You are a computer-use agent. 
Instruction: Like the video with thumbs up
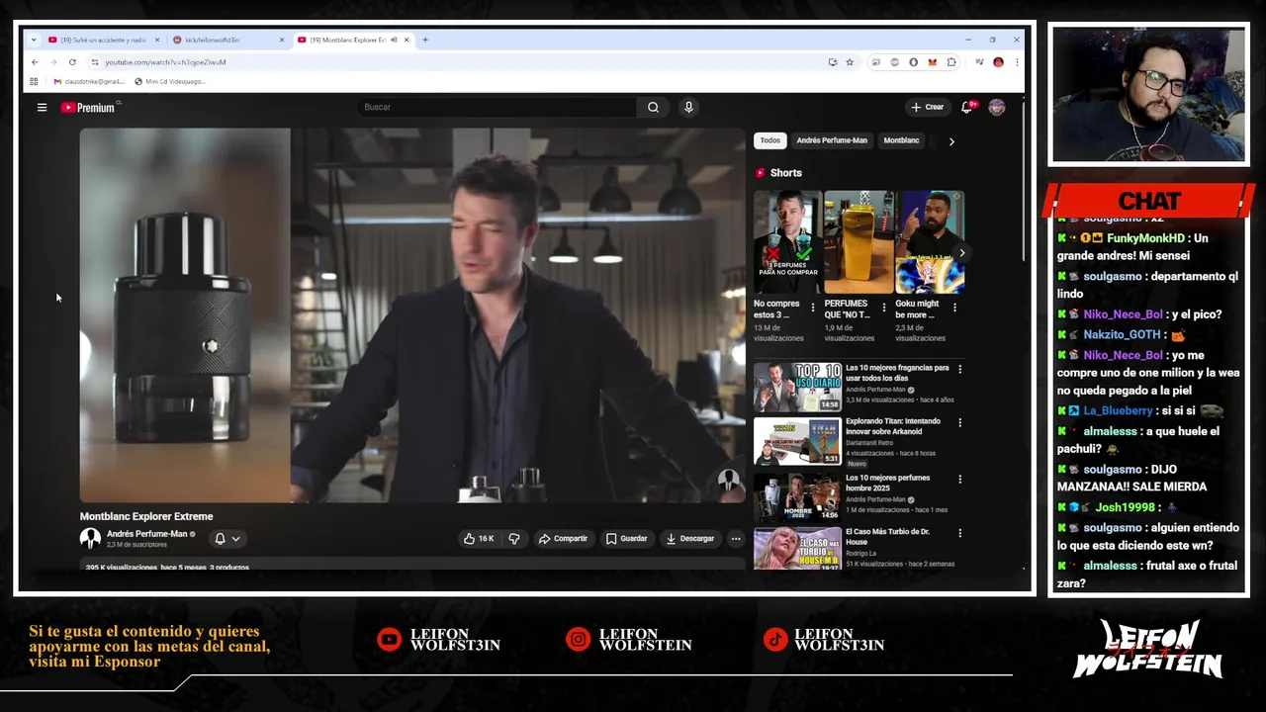pyautogui.click(x=479, y=539)
